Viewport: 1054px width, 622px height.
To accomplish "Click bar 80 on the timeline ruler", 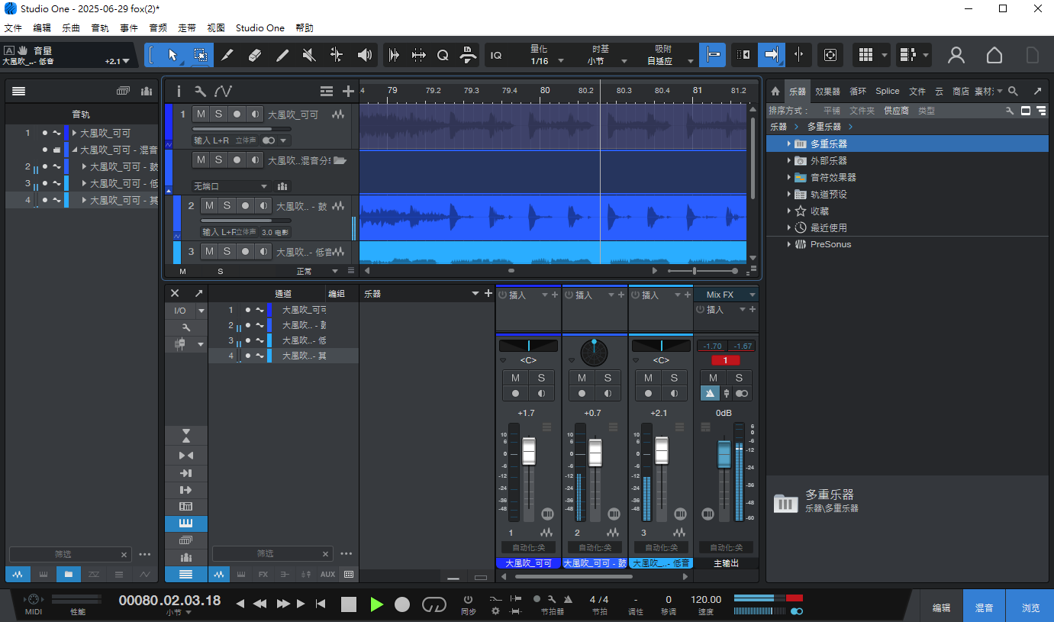I will 545,90.
